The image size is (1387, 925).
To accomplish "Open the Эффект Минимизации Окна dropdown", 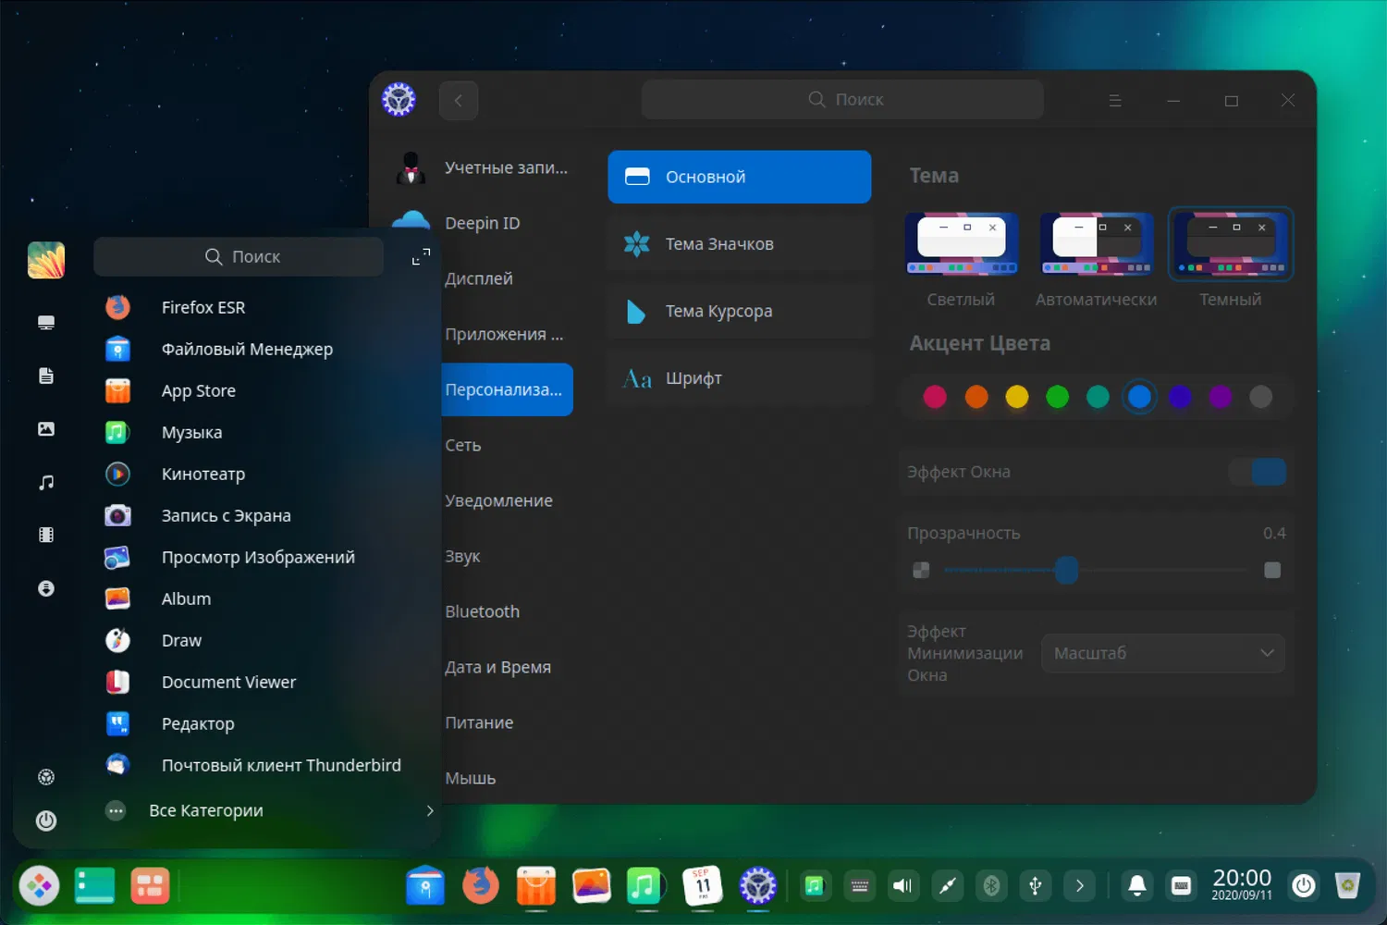I will [x=1162, y=652].
